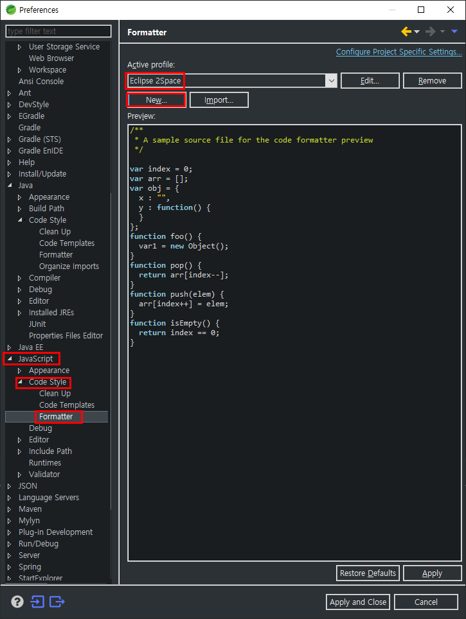Select Java Code Templates page
466x619 pixels.
pos(67,243)
